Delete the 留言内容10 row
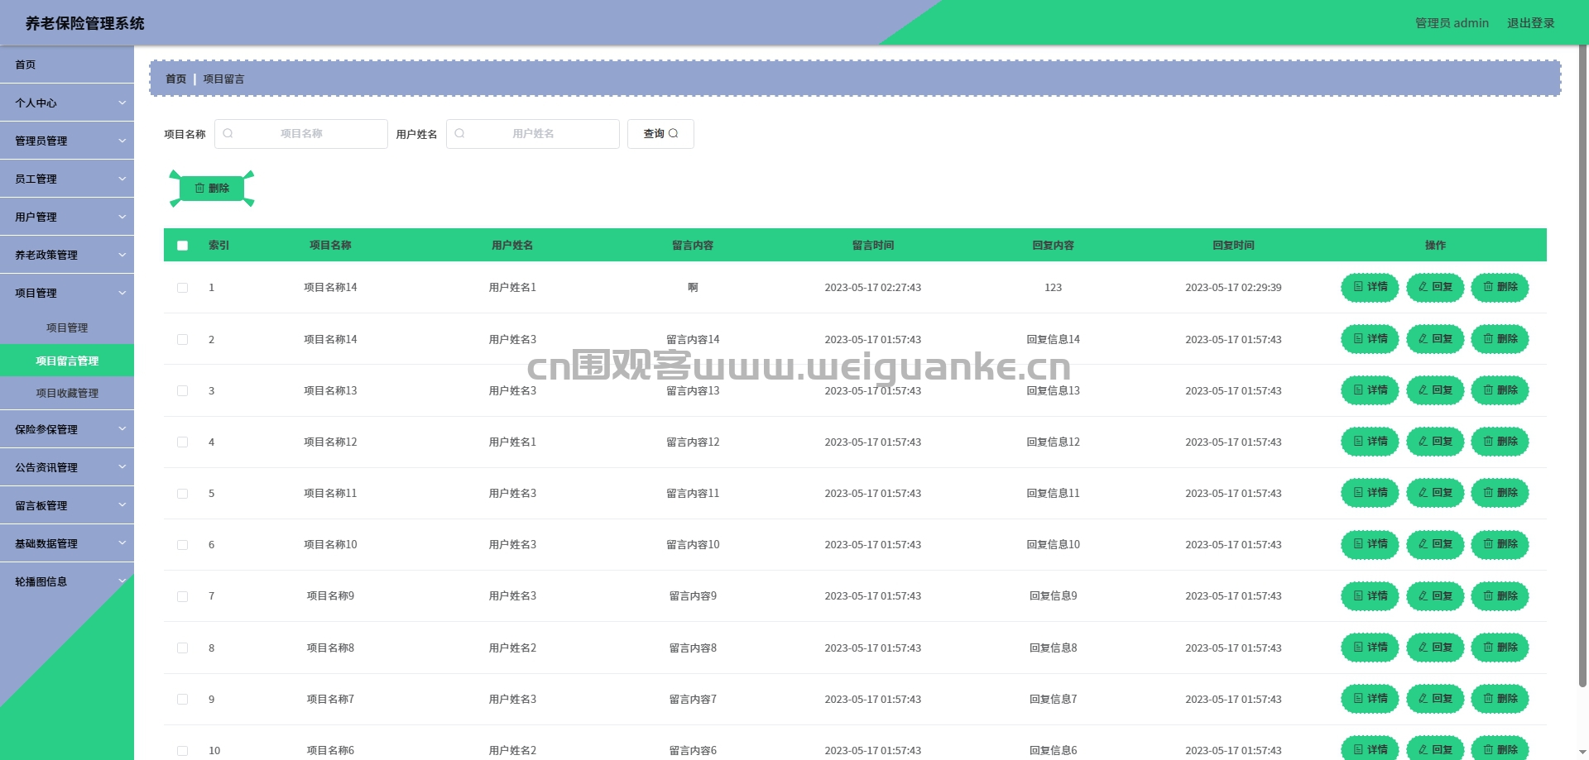The width and height of the screenshot is (1589, 760). click(x=1500, y=544)
